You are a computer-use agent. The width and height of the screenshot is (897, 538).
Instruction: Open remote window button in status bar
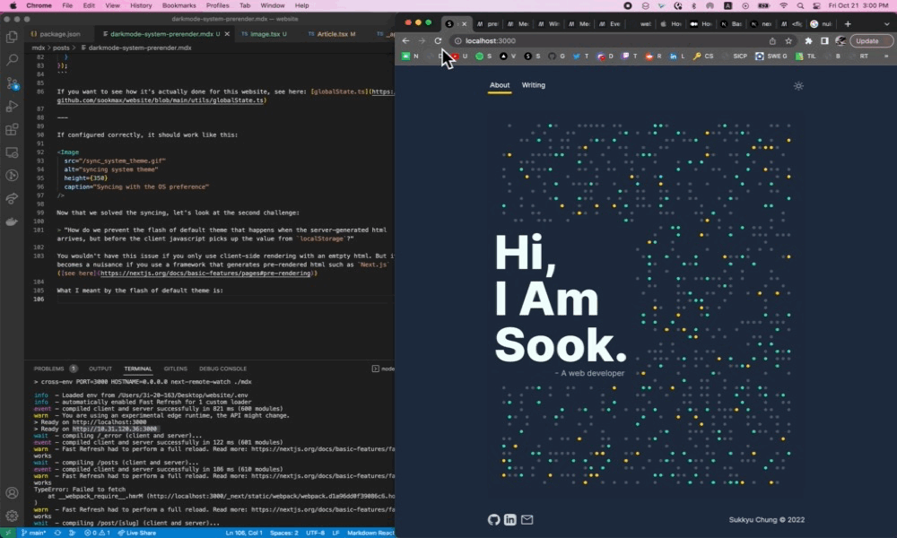8,533
